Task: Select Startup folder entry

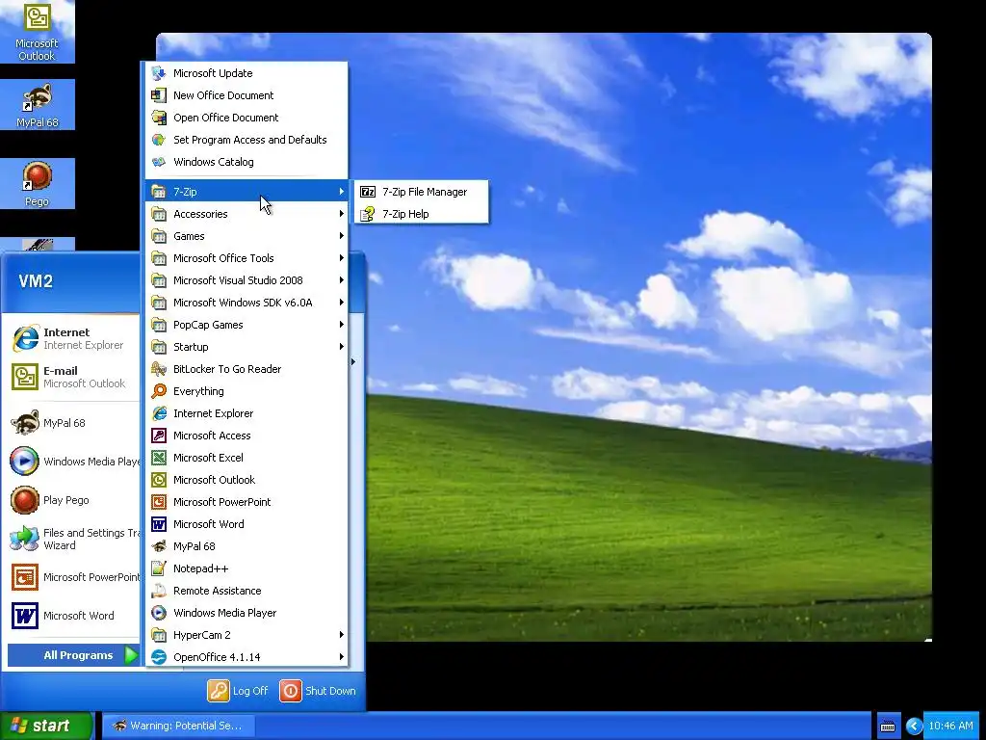Action: [246, 347]
